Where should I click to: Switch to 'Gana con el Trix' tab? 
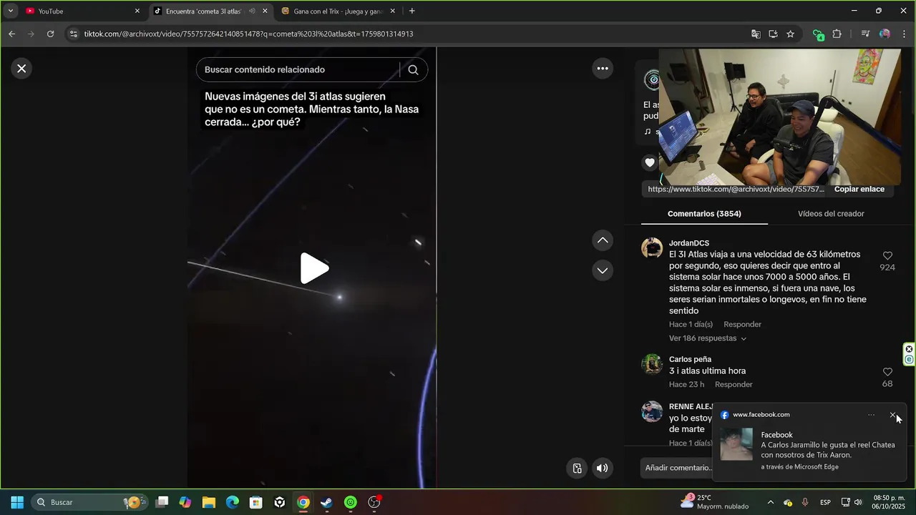click(x=338, y=11)
